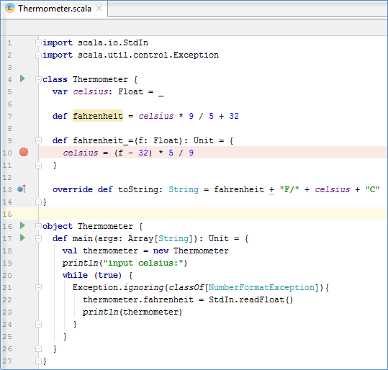This screenshot has width=388, height=370.
Task: Click the "C" string literal on line 13
Action: (372, 189)
